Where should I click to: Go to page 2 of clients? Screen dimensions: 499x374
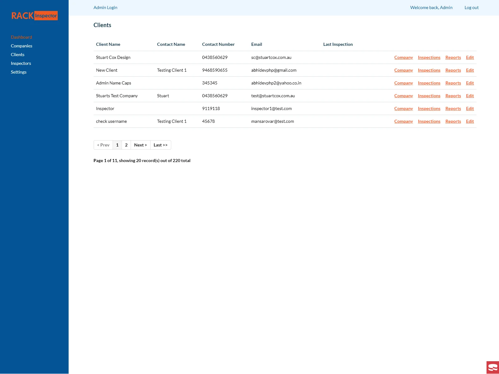[126, 145]
